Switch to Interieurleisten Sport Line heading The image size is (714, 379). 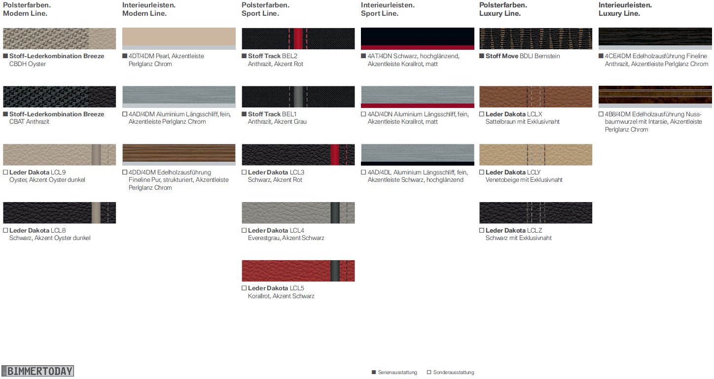click(388, 9)
